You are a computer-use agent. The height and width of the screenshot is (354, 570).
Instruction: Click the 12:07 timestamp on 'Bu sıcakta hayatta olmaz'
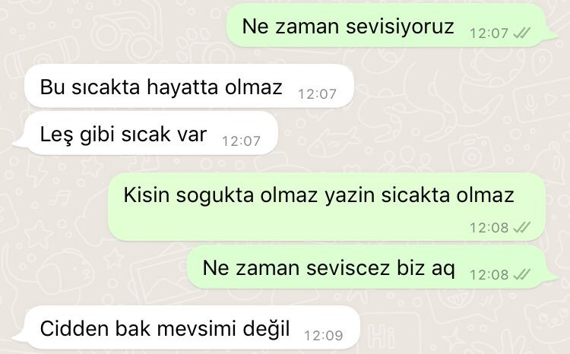tap(318, 94)
